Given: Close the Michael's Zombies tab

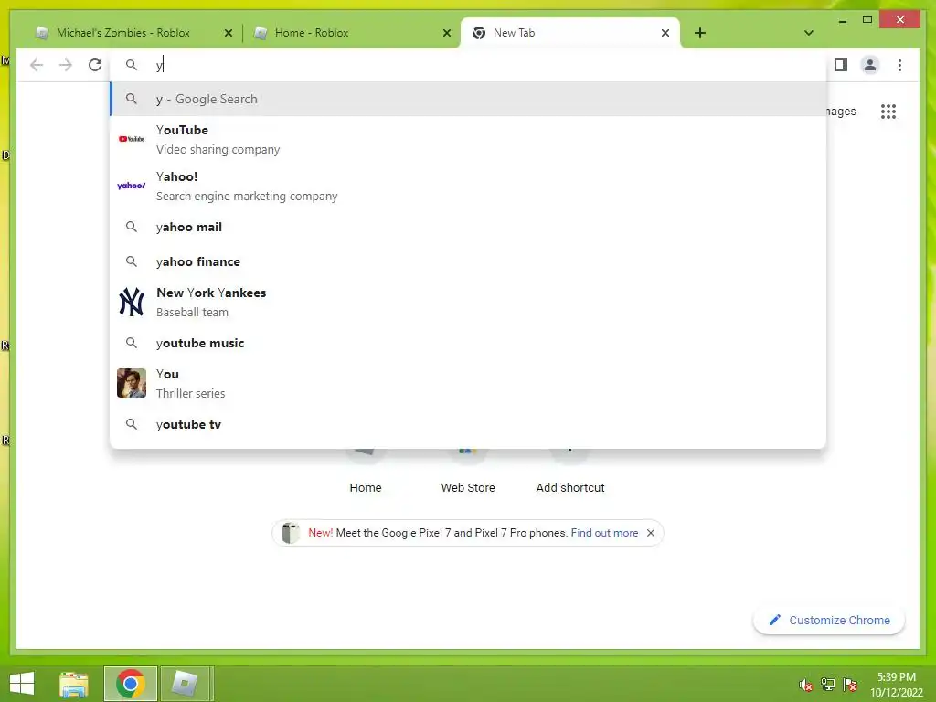Looking at the screenshot, I should coord(228,33).
